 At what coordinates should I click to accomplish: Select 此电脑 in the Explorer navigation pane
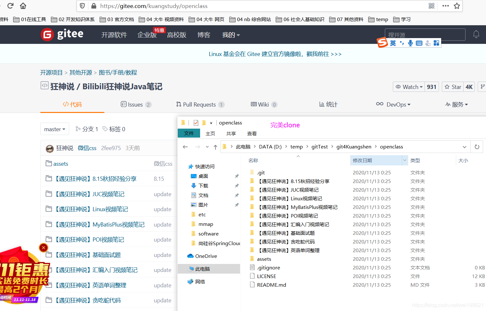[x=209, y=269]
